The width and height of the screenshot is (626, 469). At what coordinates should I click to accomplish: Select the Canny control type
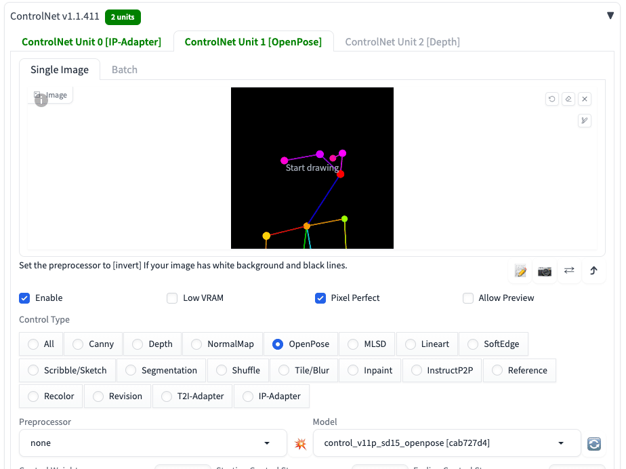tap(93, 344)
